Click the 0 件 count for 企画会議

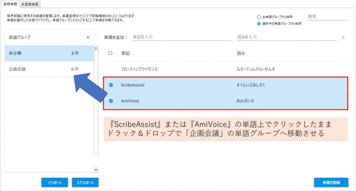[x=75, y=69]
